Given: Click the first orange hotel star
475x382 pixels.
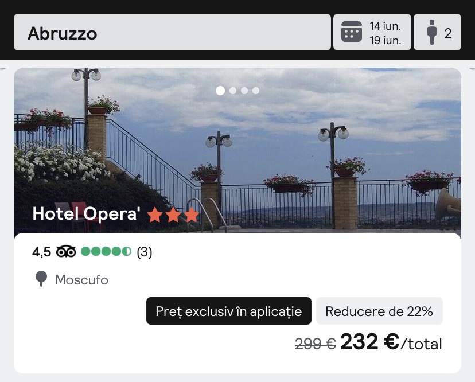Looking at the screenshot, I should coord(154,215).
